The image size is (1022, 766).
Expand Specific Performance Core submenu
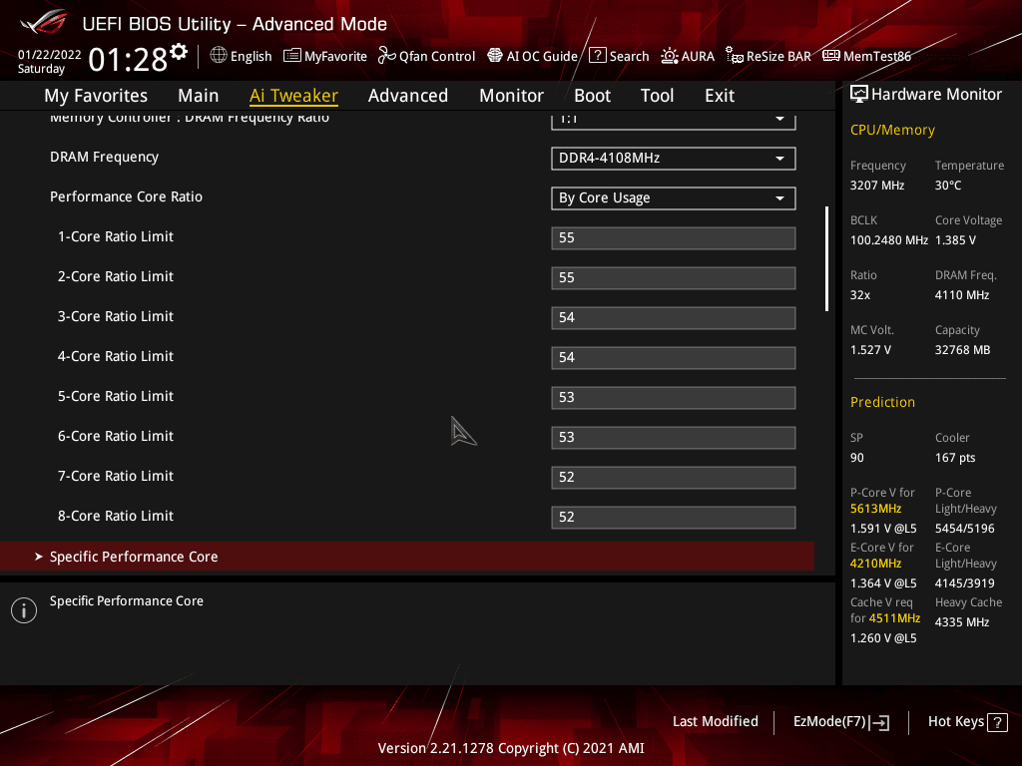407,557
